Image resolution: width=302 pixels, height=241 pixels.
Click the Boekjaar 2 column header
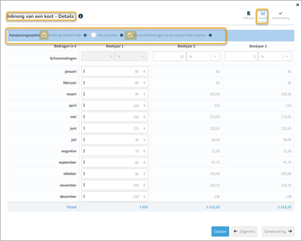click(186, 46)
